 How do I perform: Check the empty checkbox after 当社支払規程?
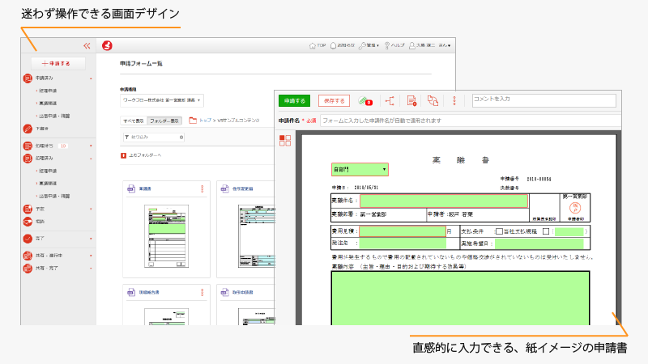(x=546, y=231)
